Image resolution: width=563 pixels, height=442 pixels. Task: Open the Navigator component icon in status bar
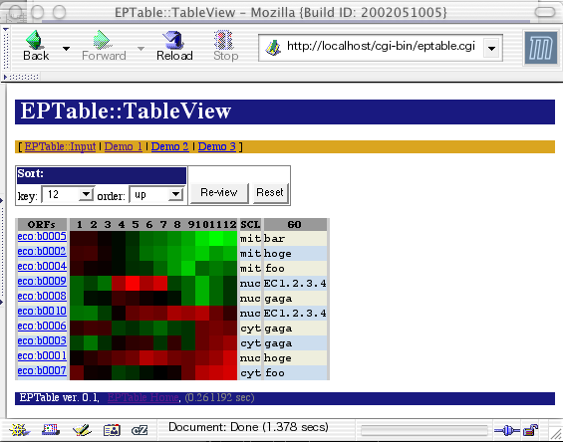pos(19,429)
